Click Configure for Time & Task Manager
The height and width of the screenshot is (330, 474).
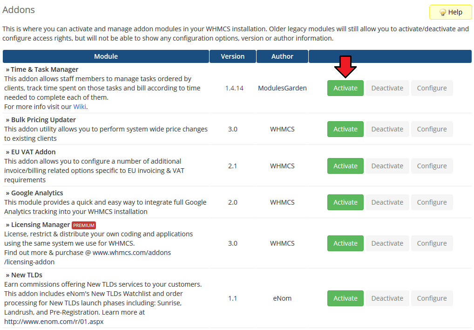[x=432, y=88]
